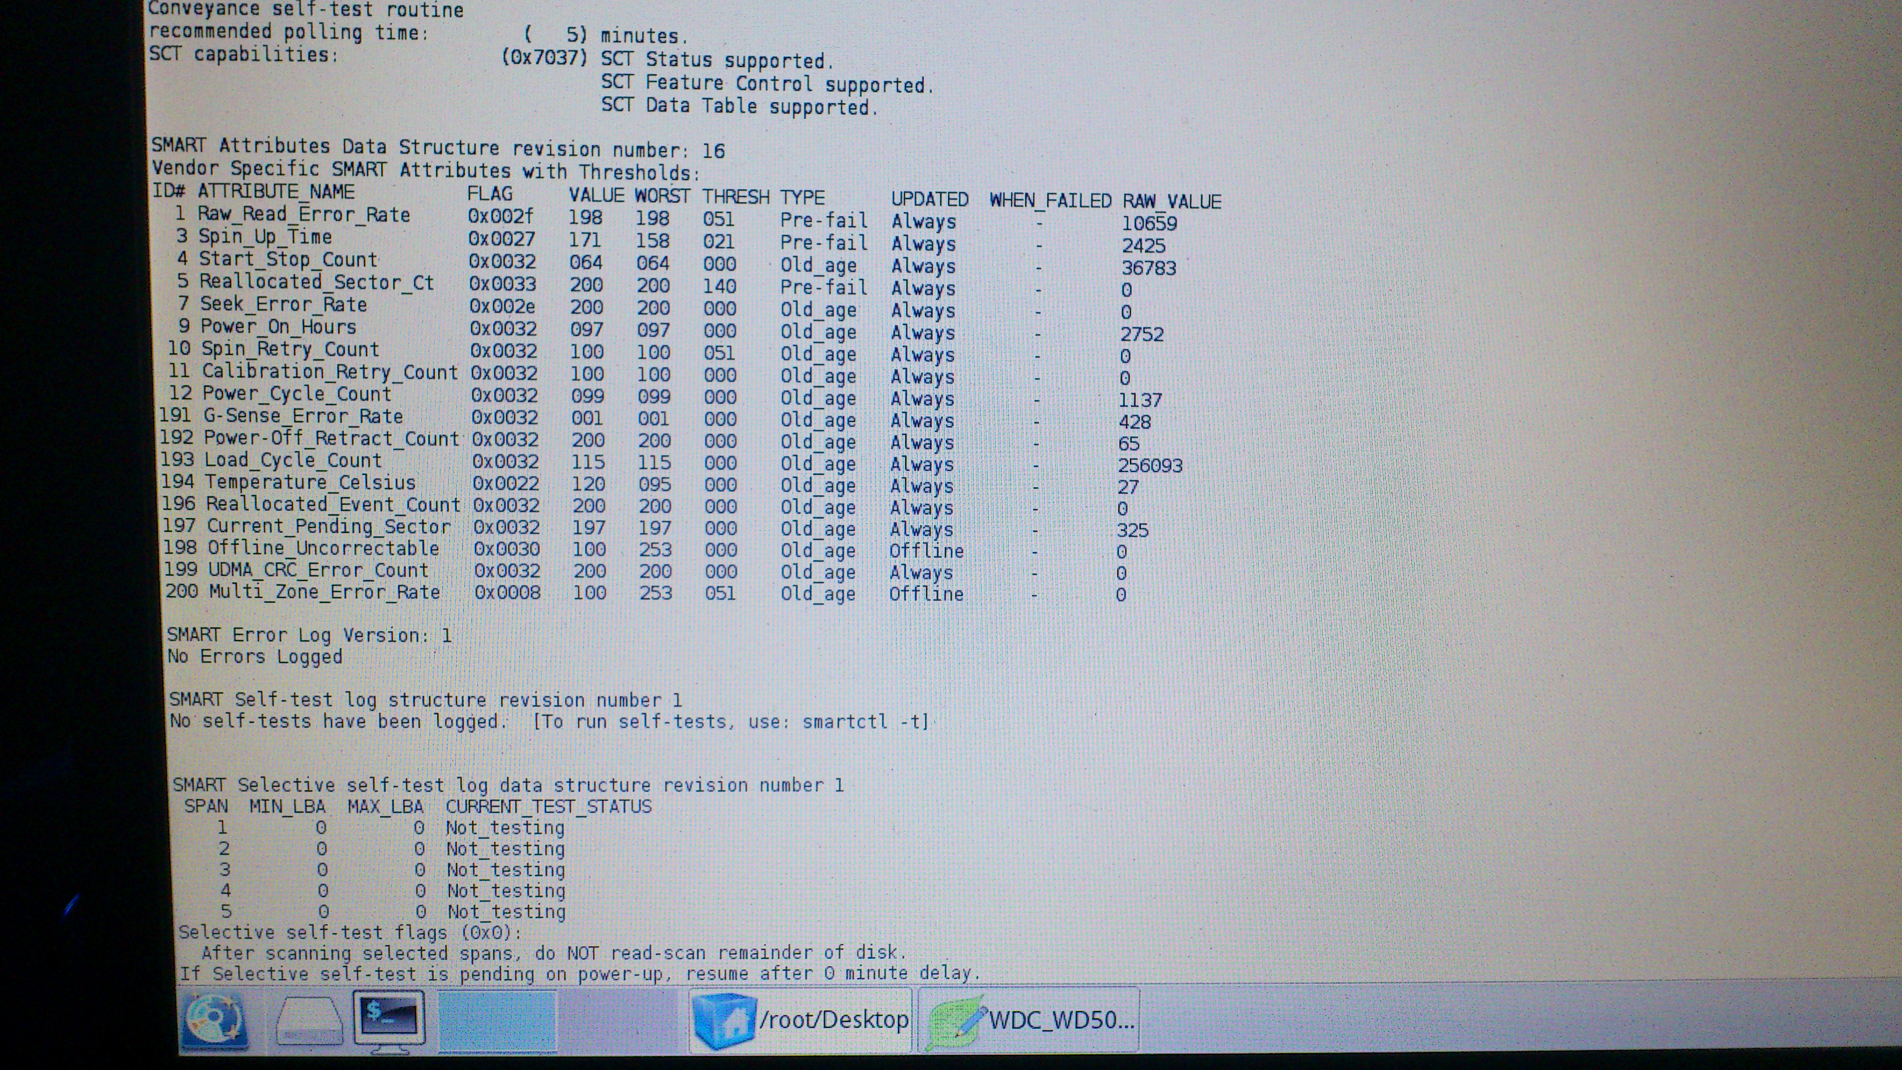
Task: Select the Offline_Uncorrectable attribute name
Action: tap(323, 548)
